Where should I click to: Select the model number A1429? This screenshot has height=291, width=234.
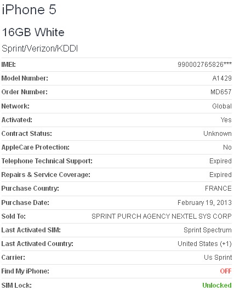click(222, 78)
